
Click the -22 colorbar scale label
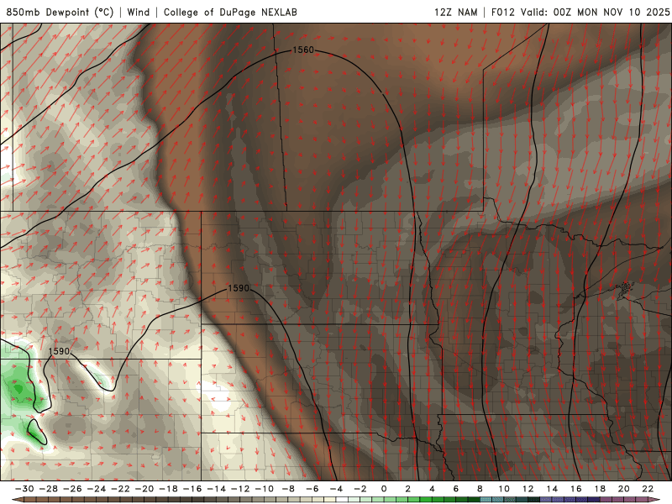point(120,489)
